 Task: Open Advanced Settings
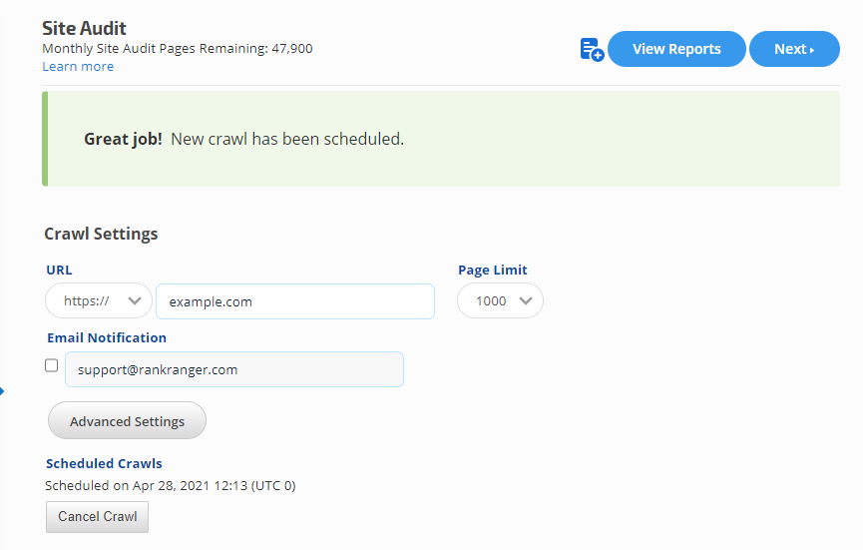pyautogui.click(x=127, y=421)
